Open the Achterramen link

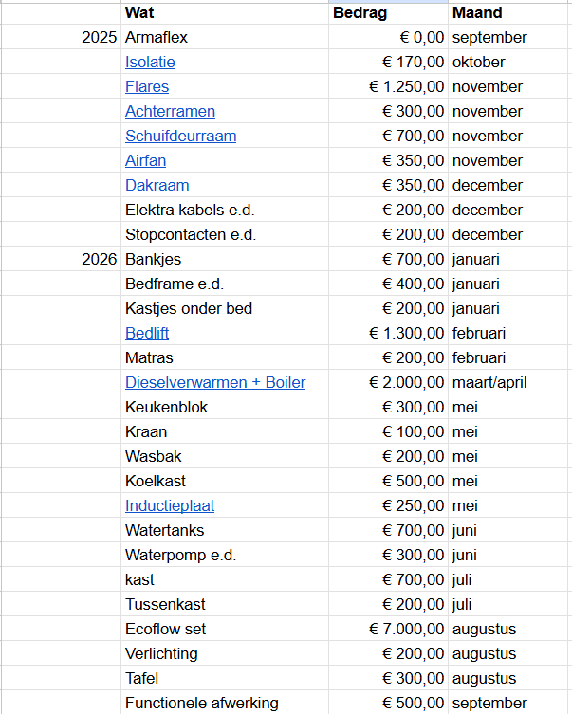coord(170,112)
